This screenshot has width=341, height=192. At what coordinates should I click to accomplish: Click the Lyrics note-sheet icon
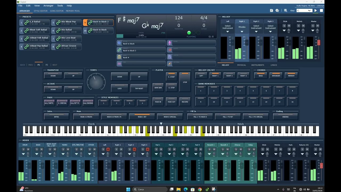(169, 57)
